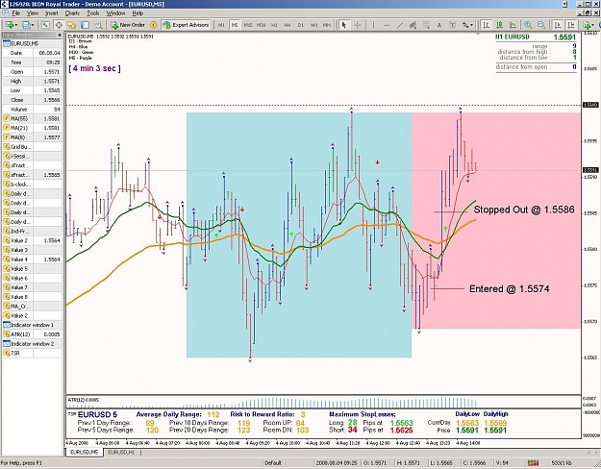This screenshot has height=469, width=601.
Task: Select the arrow Cursor tool
Action: (x=344, y=25)
